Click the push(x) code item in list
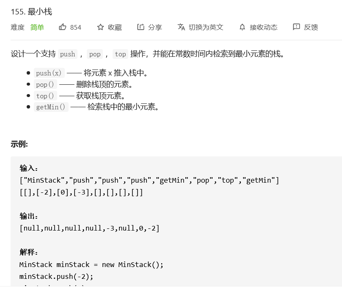 pyautogui.click(x=49, y=73)
